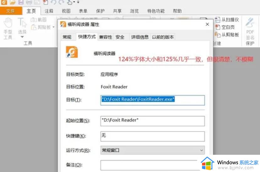Click the 截图 snapshot tool
This screenshot has height=172, width=260.
(39, 20)
